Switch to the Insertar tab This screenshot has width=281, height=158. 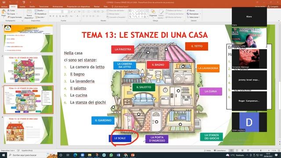click(22, 7)
